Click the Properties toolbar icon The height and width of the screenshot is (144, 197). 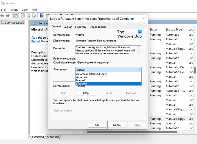click(x=23, y=16)
